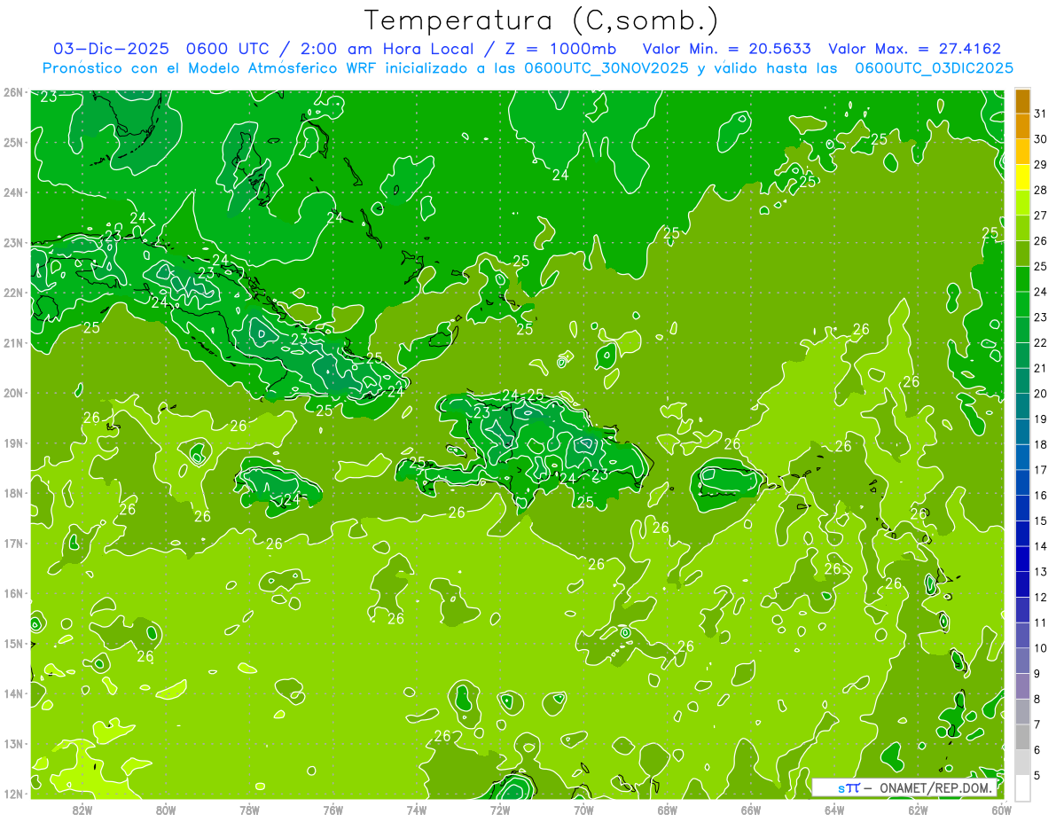
Task: Click the color scale label '5'
Action: click(1037, 776)
